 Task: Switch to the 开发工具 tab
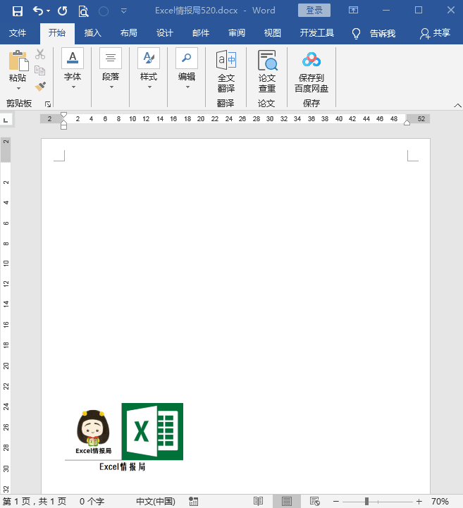(x=316, y=33)
